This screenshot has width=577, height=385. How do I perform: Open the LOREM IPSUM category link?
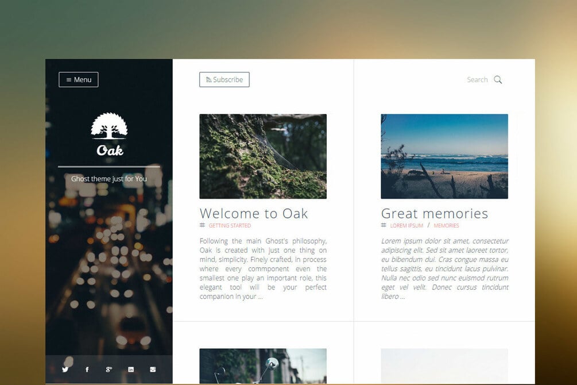pos(406,225)
